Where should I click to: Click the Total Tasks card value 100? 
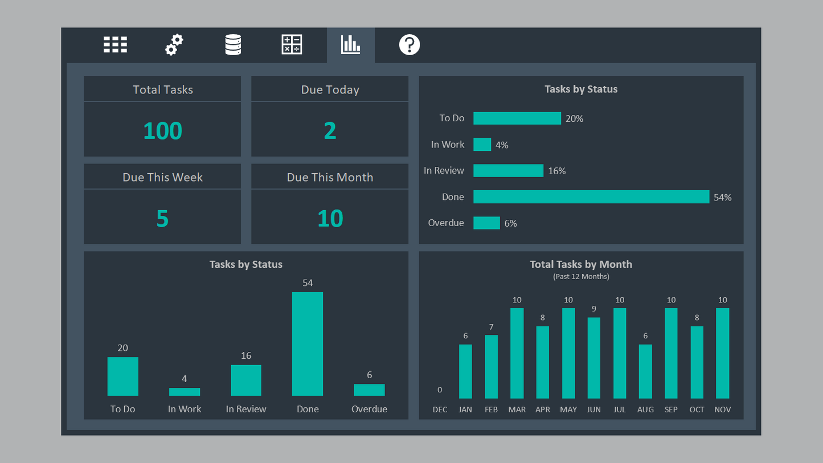point(162,130)
